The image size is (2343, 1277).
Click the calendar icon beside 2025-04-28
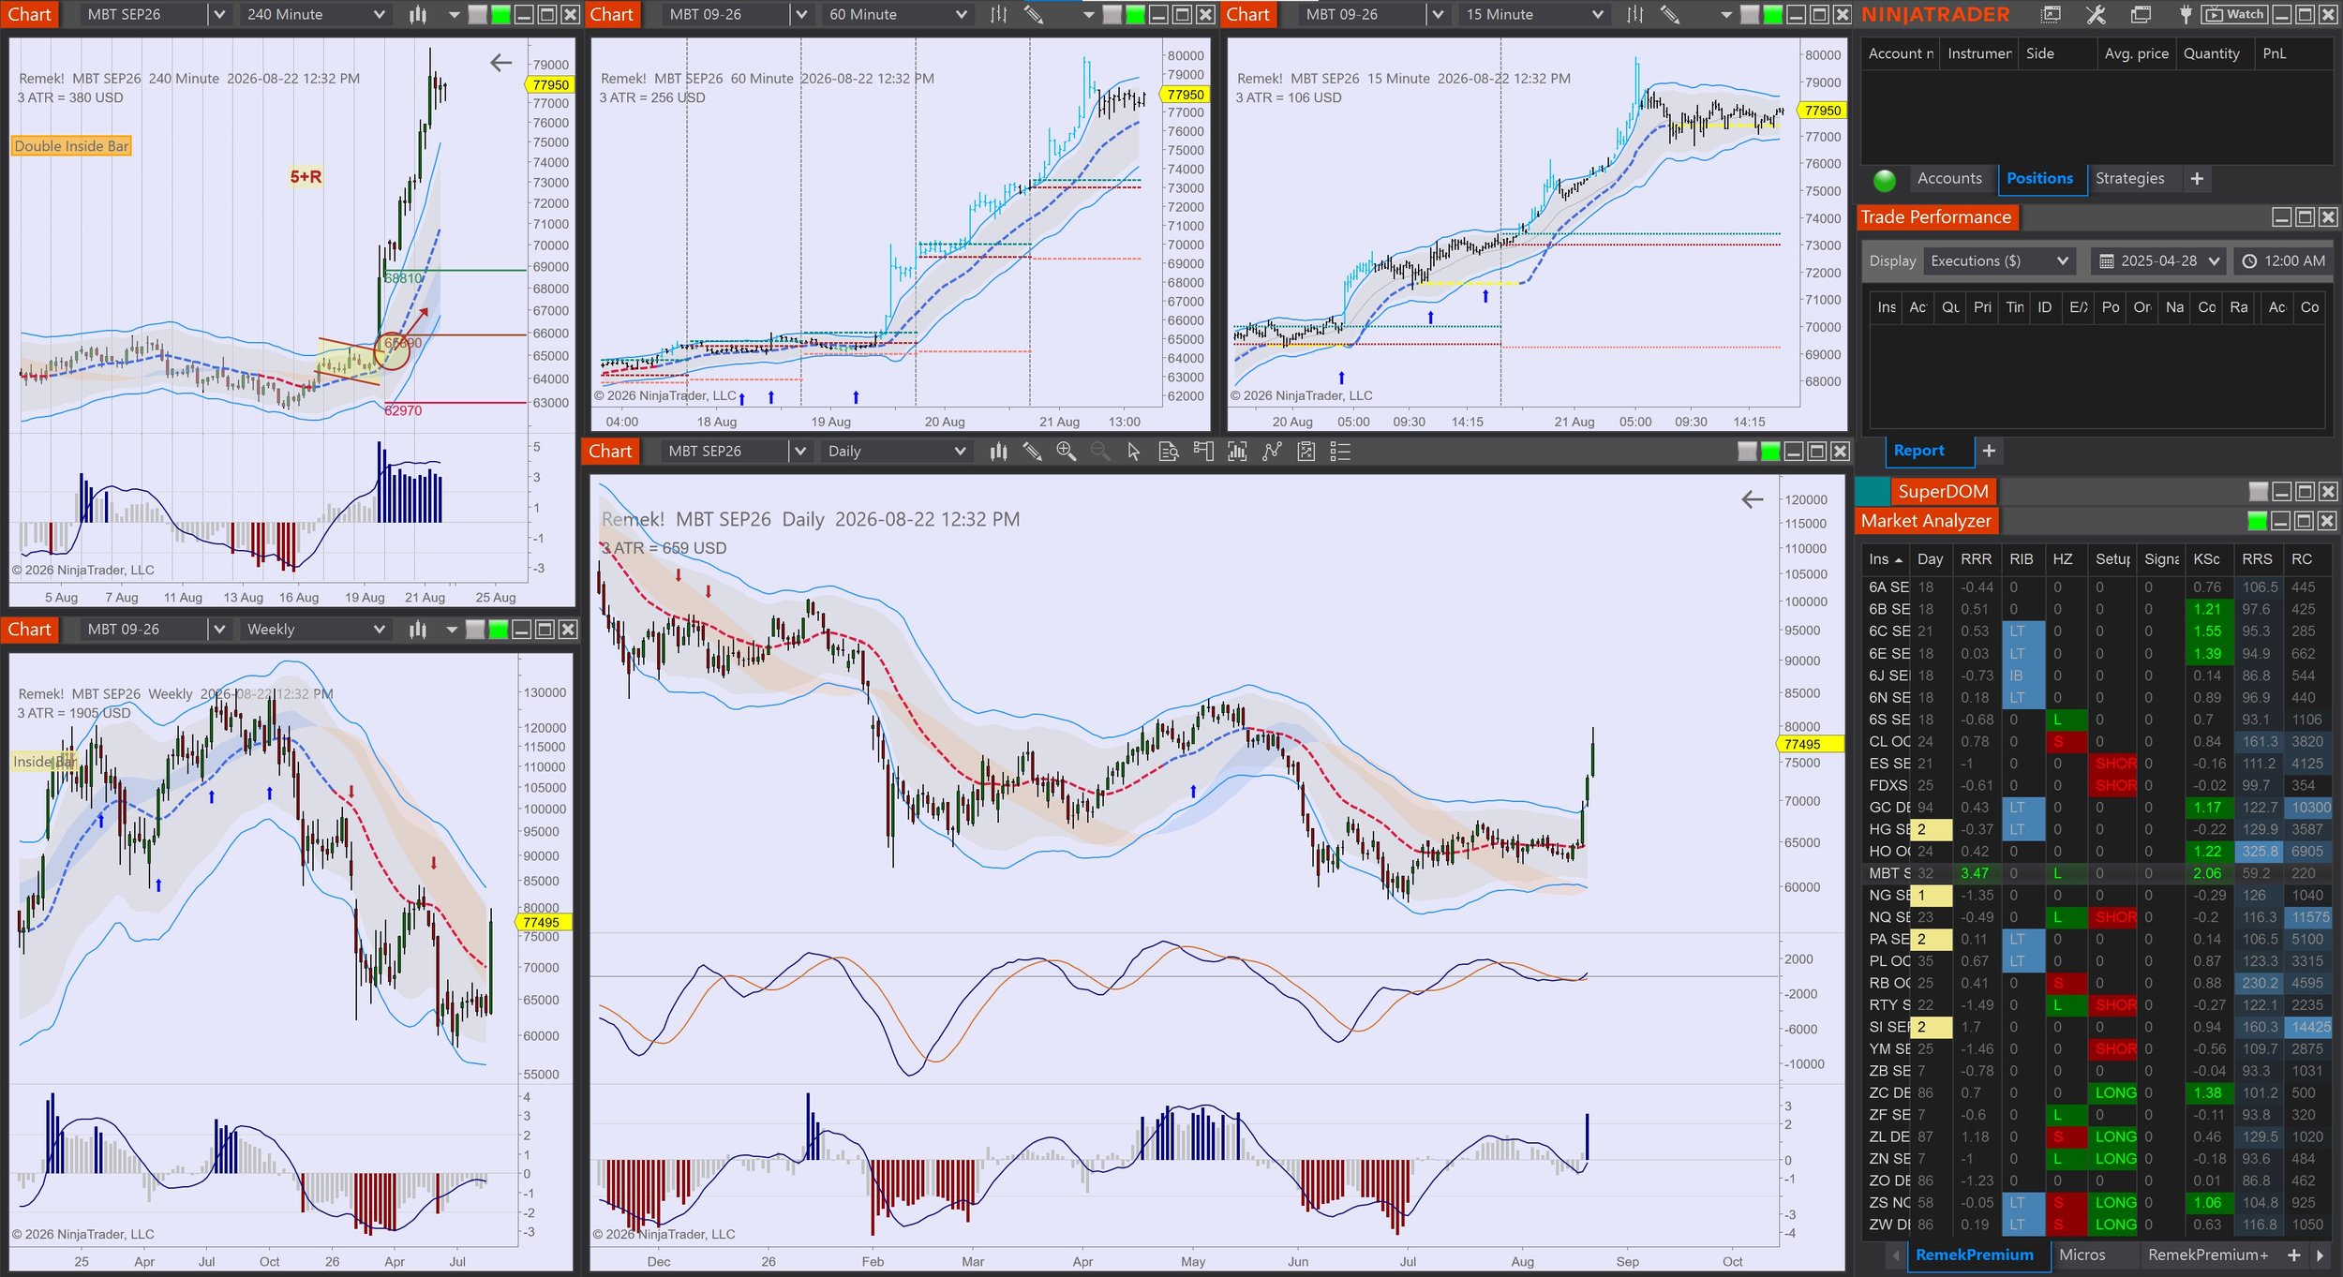(x=2106, y=261)
